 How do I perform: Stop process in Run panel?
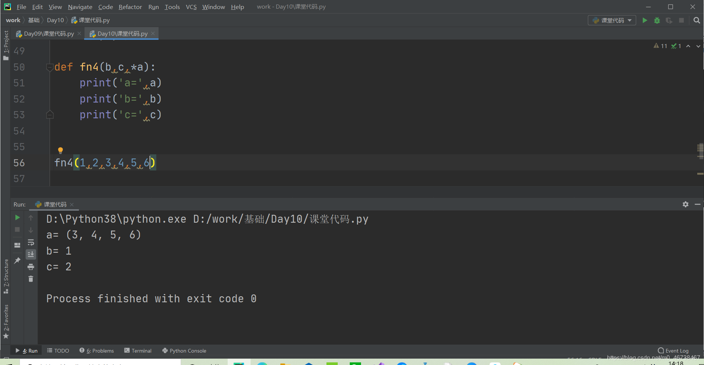[x=17, y=229]
